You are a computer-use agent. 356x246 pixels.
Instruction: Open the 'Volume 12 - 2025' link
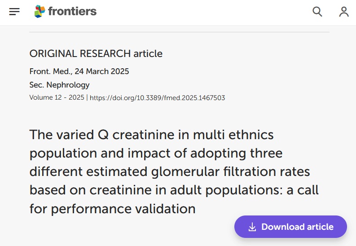pyautogui.click(x=57, y=97)
